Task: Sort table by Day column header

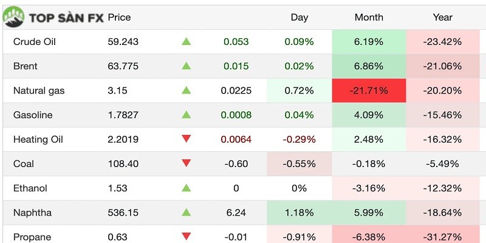Action: pos(299,17)
